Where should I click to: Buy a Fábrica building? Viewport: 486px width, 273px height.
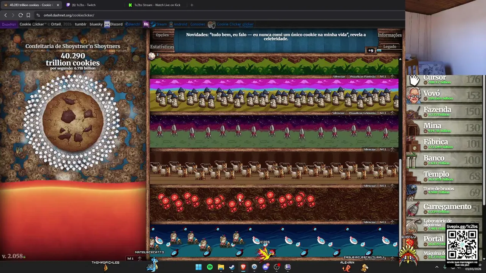click(x=445, y=144)
